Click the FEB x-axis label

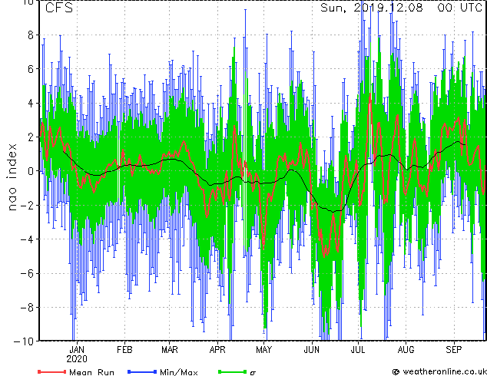click(x=124, y=350)
